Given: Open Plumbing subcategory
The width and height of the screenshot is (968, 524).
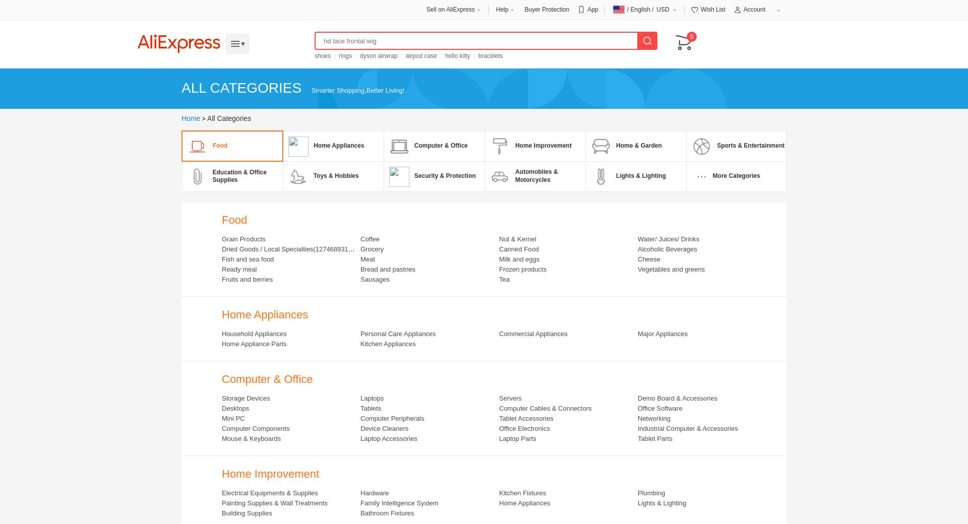Looking at the screenshot, I should 651,493.
